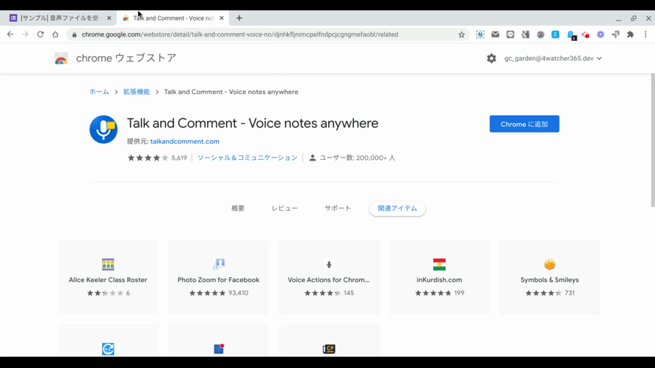Click the forward navigation arrow
Screen dimensions: 655x368
click(25, 34)
